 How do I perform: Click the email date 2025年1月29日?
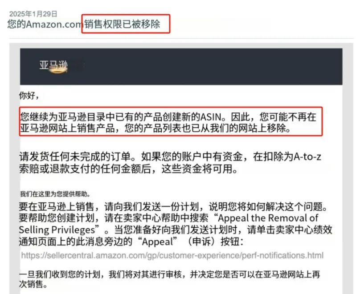pyautogui.click(x=33, y=14)
